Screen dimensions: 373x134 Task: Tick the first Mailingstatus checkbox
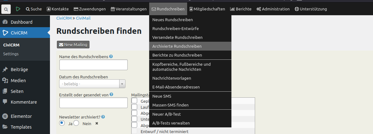point(134,101)
